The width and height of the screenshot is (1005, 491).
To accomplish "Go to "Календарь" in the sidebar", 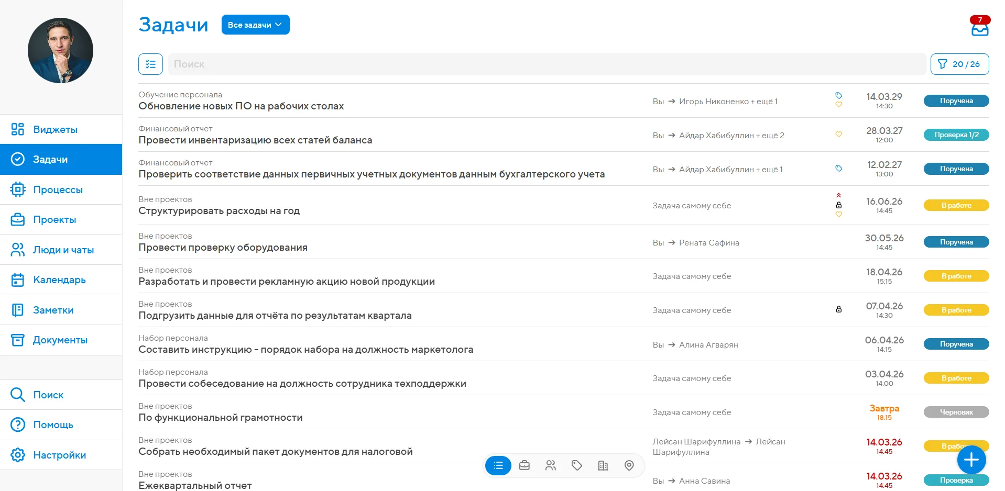I will pyautogui.click(x=59, y=280).
